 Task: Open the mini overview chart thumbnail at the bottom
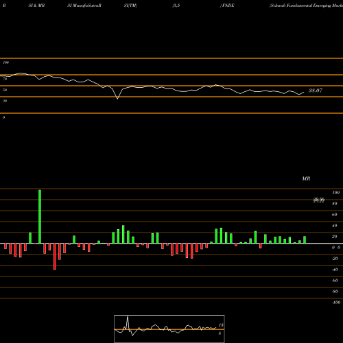(x=169, y=329)
